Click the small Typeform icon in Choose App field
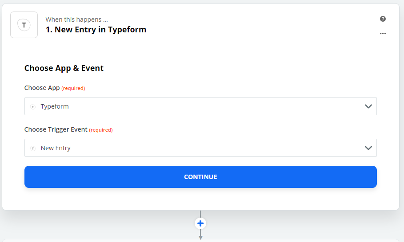This screenshot has width=404, height=242. tap(32, 107)
